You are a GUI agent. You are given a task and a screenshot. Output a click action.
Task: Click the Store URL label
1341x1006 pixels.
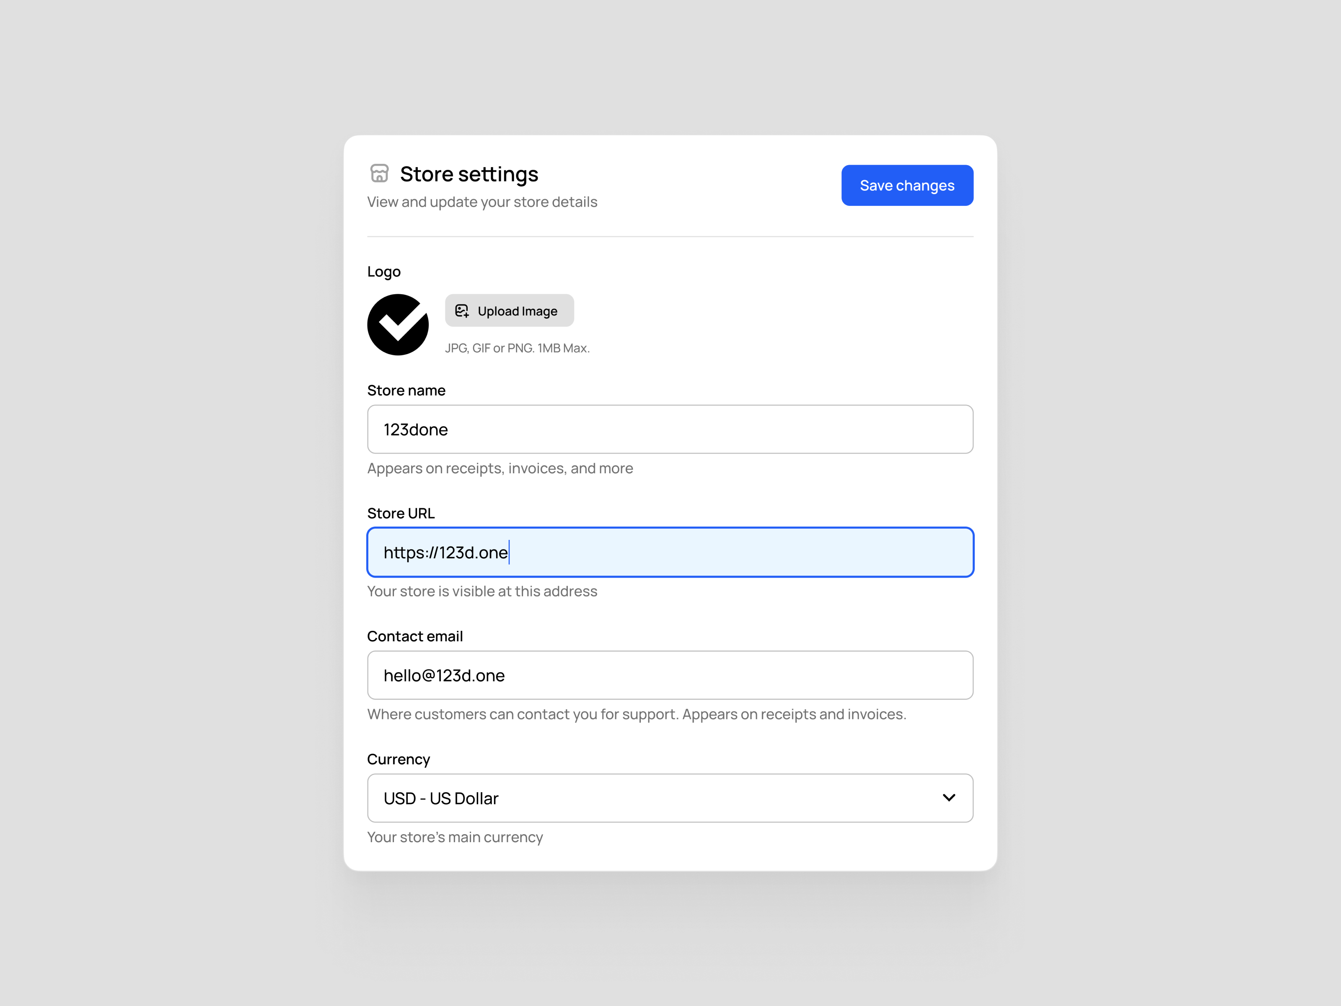tap(401, 513)
